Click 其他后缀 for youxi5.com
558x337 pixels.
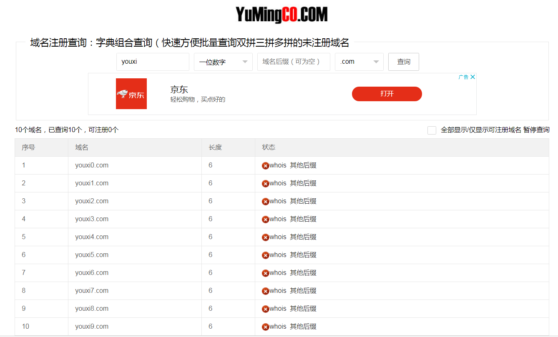tap(303, 255)
